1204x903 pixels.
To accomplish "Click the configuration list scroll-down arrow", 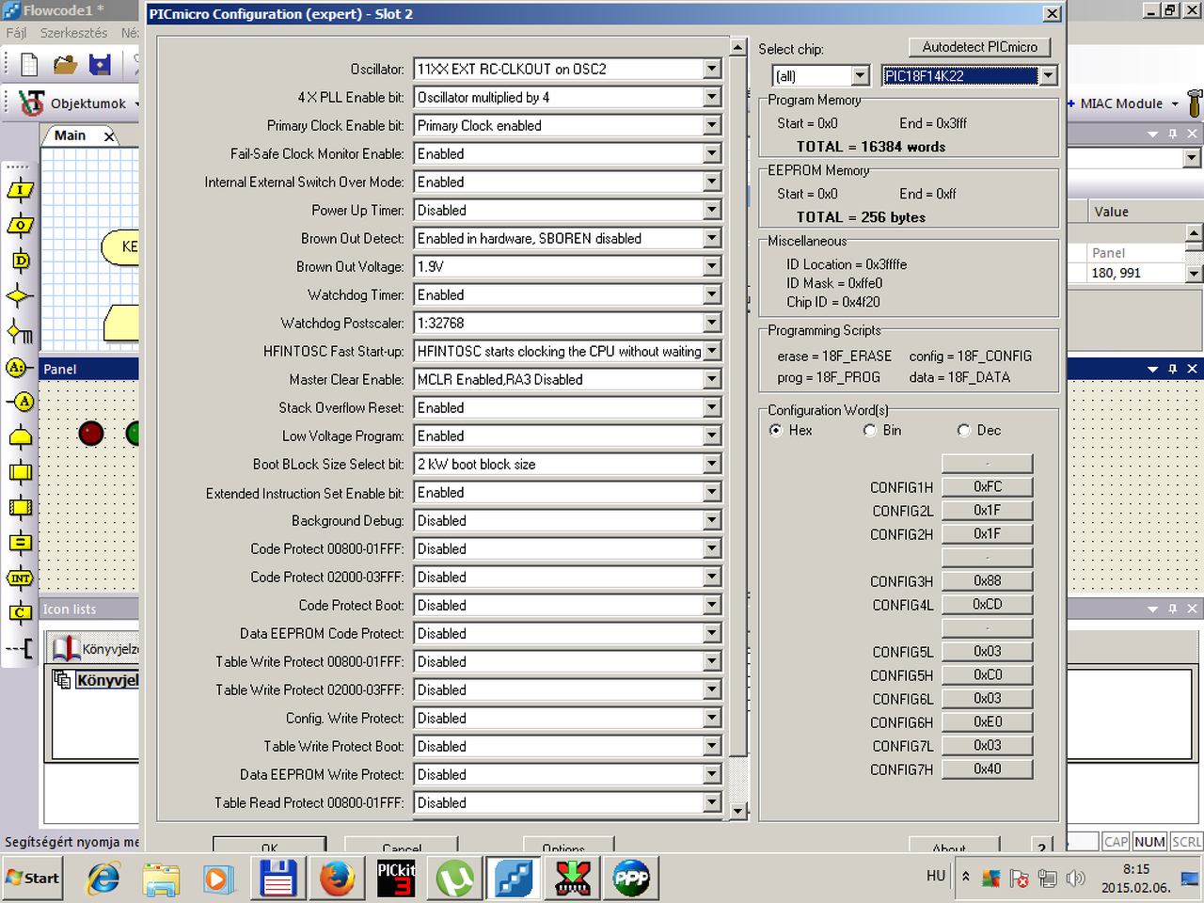I will coord(738,811).
